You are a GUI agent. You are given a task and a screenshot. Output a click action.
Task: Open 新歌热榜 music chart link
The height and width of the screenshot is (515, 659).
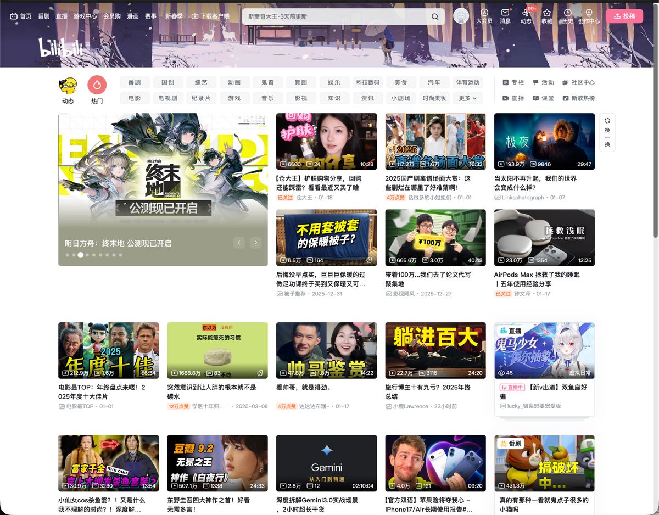pos(578,98)
